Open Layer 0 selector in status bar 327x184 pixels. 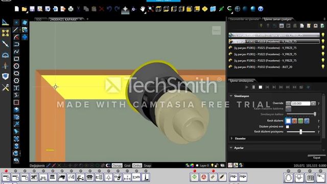coord(204,166)
